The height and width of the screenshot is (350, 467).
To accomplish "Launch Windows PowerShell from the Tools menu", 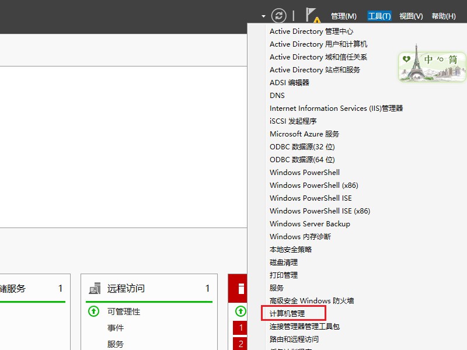I will coord(304,172).
